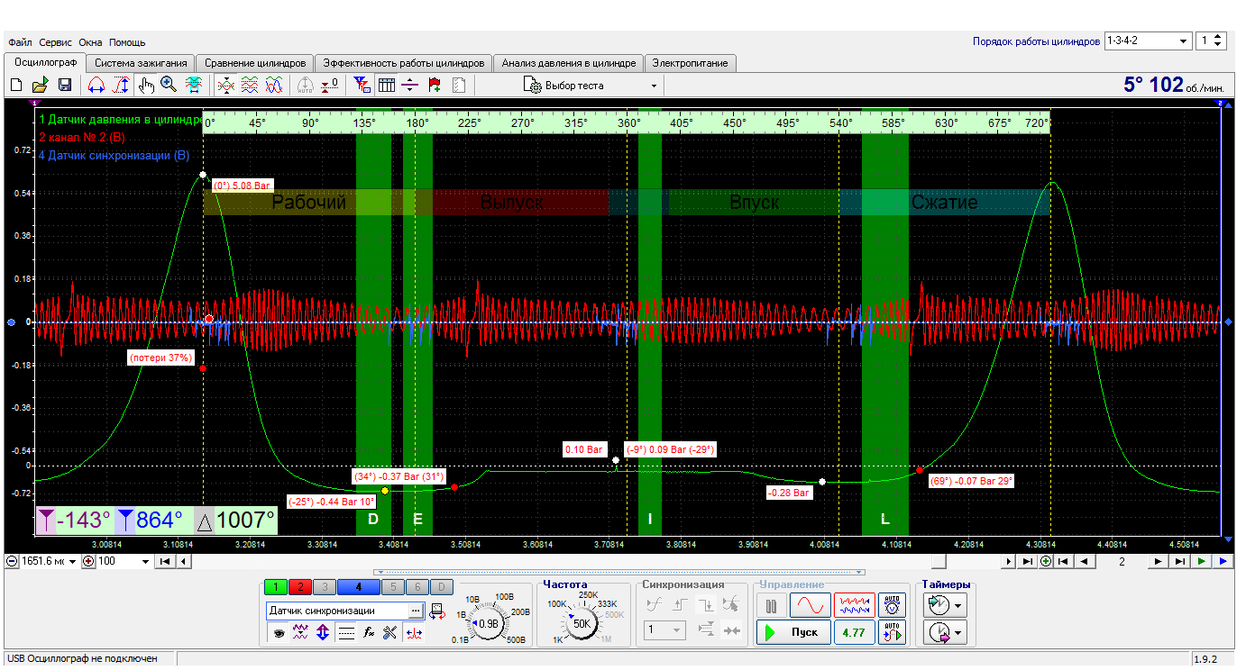1246x670 pixels.
Task: Click the purple waveform filter icon
Action: click(x=300, y=633)
